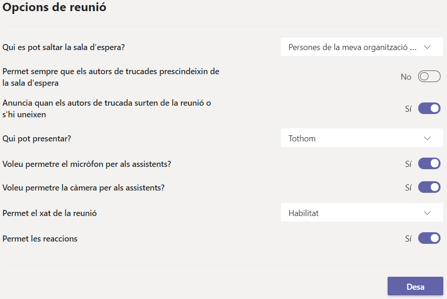Open the 'Habilitat' meeting chat value field
447x299 pixels.
[353, 213]
